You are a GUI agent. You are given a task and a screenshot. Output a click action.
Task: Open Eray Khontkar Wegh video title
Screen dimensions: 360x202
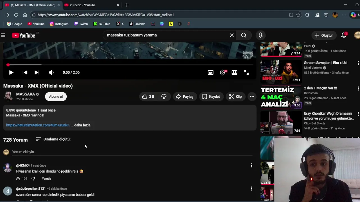[329, 116]
